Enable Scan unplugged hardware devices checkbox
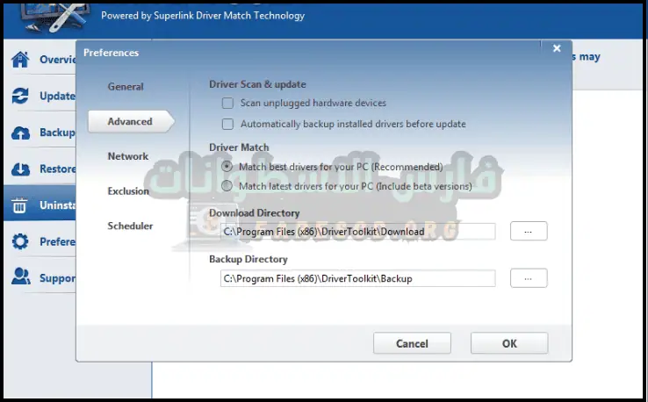 228,104
